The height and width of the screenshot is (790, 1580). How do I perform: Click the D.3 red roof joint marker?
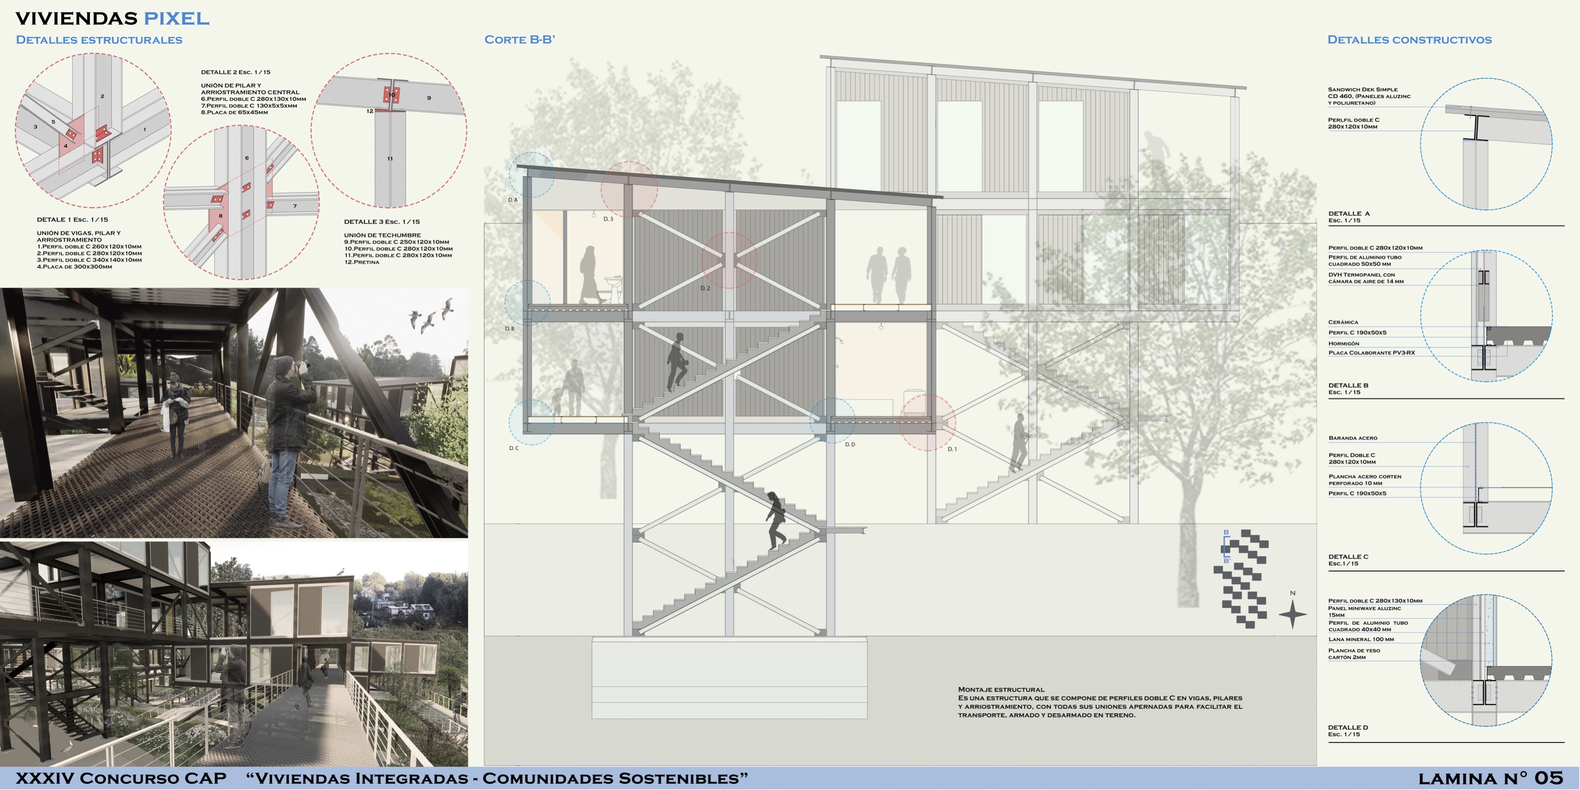click(629, 190)
